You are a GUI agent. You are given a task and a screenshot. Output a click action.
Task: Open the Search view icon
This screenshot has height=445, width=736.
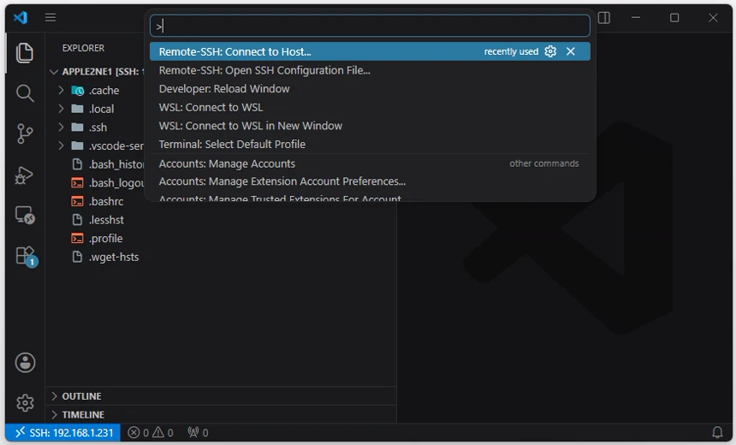pyautogui.click(x=25, y=93)
